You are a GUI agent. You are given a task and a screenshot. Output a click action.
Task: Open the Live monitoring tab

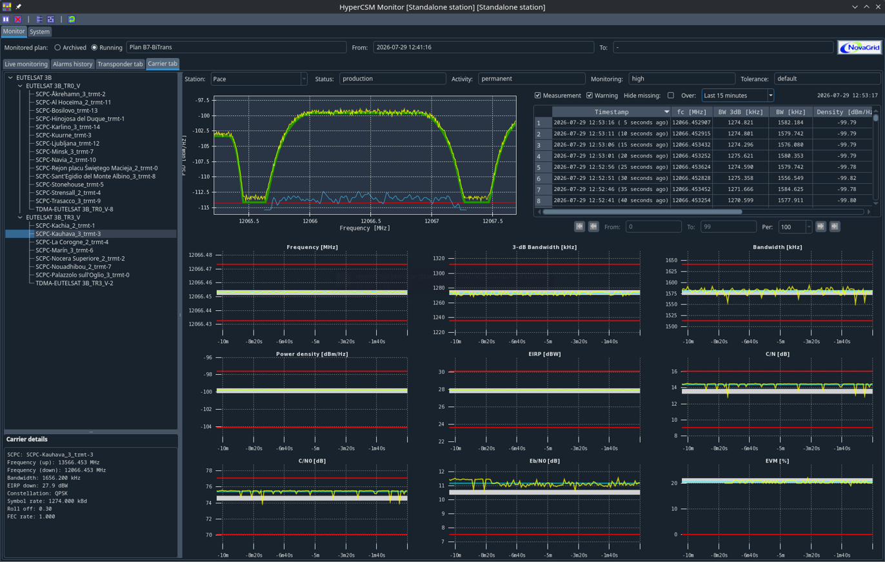point(26,64)
